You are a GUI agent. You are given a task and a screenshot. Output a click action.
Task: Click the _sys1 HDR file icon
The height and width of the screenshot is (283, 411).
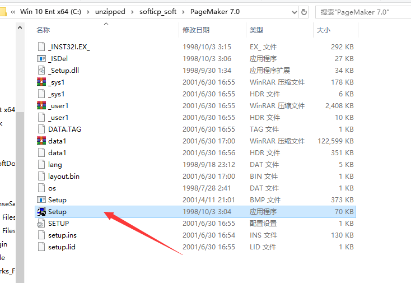pyautogui.click(x=41, y=94)
